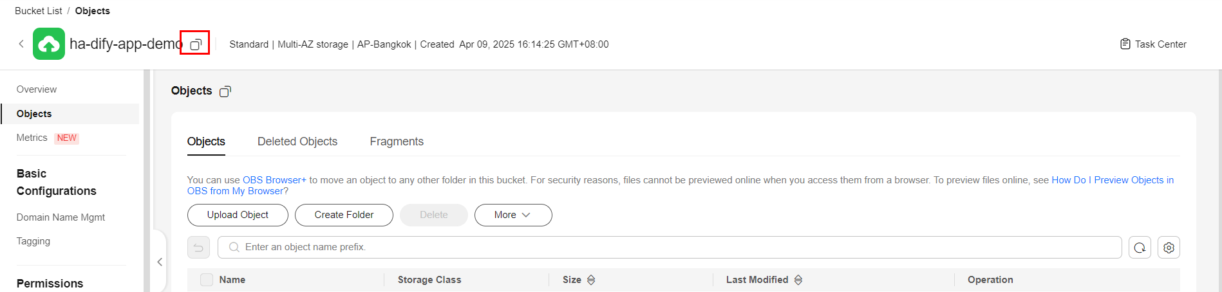Switch to Deleted Objects tab
Viewport: 1222px width, 292px height.
297,141
